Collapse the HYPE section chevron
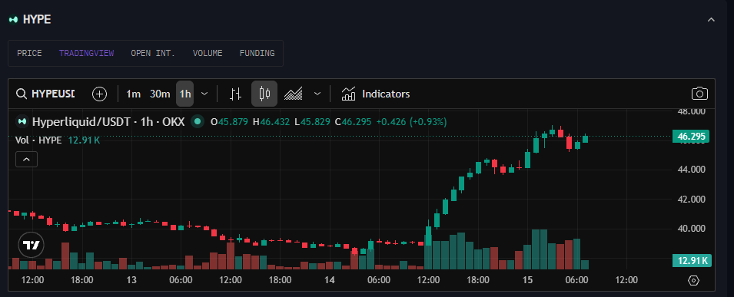 pyautogui.click(x=711, y=20)
